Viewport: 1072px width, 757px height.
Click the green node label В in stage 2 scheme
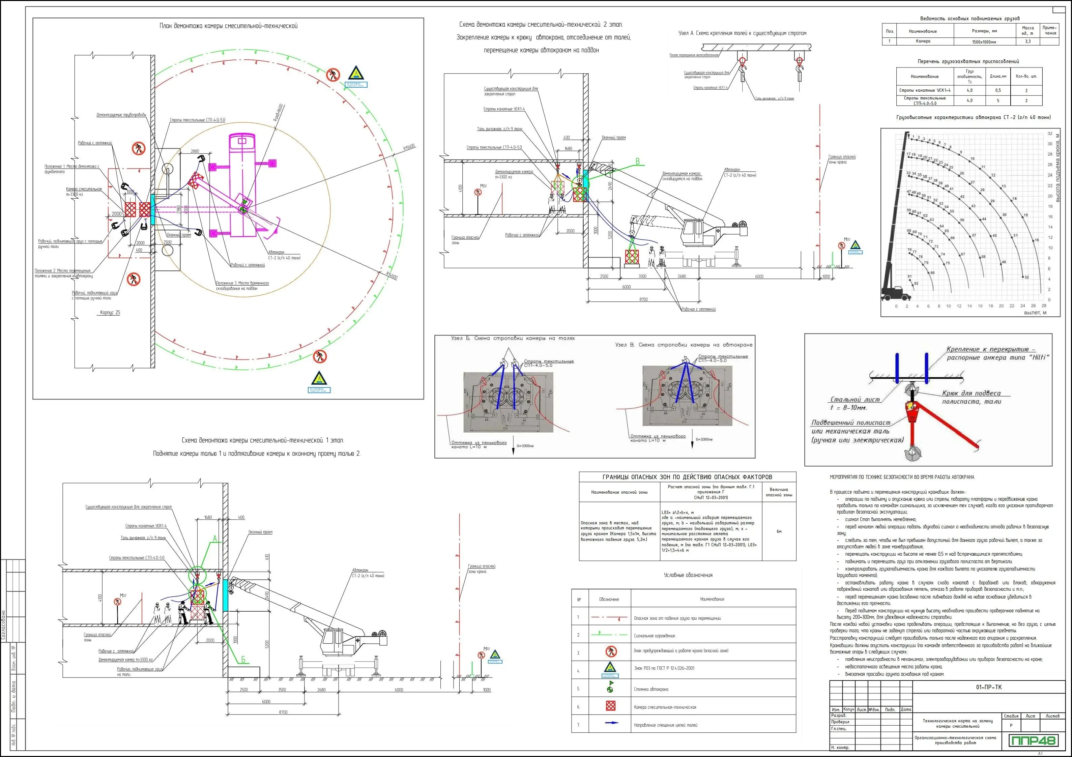pos(637,162)
